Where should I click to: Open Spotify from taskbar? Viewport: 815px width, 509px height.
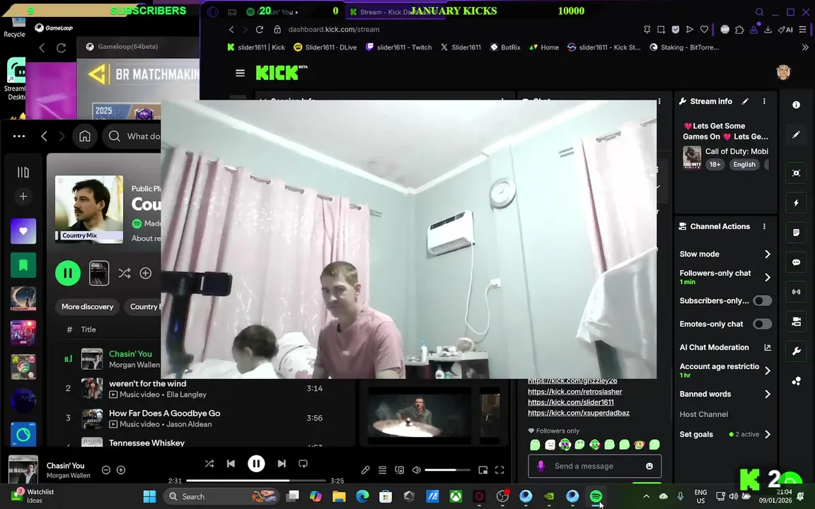coord(596,496)
